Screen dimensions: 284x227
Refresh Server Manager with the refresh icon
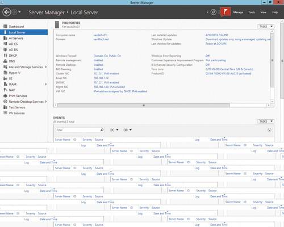point(214,12)
